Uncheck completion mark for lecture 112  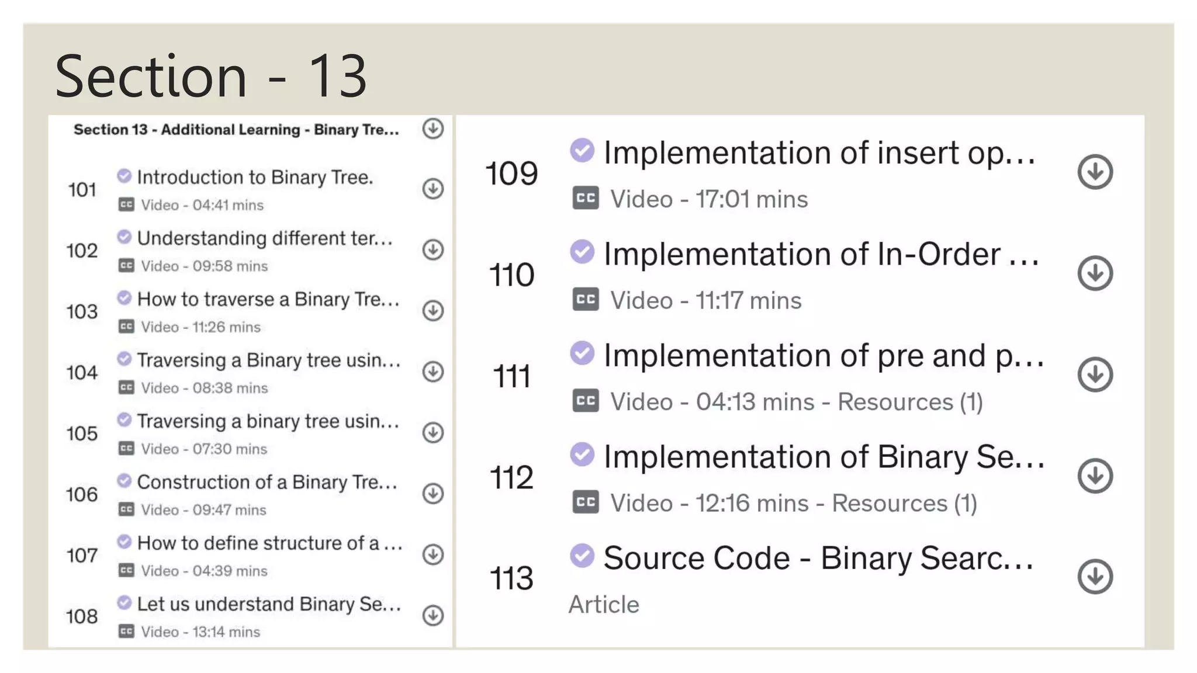point(582,455)
